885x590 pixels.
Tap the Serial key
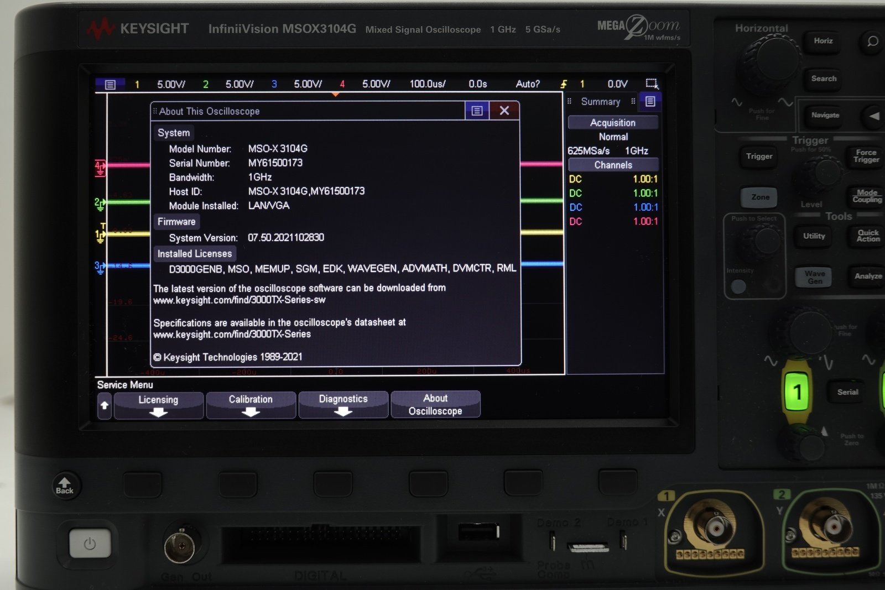point(847,392)
